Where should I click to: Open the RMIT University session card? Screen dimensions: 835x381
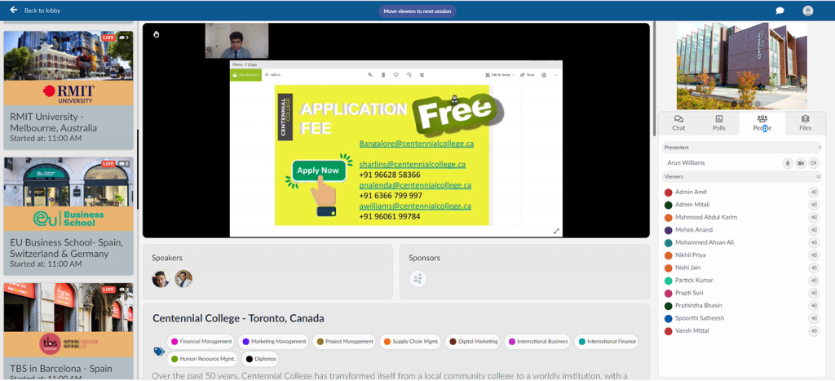[x=68, y=90]
